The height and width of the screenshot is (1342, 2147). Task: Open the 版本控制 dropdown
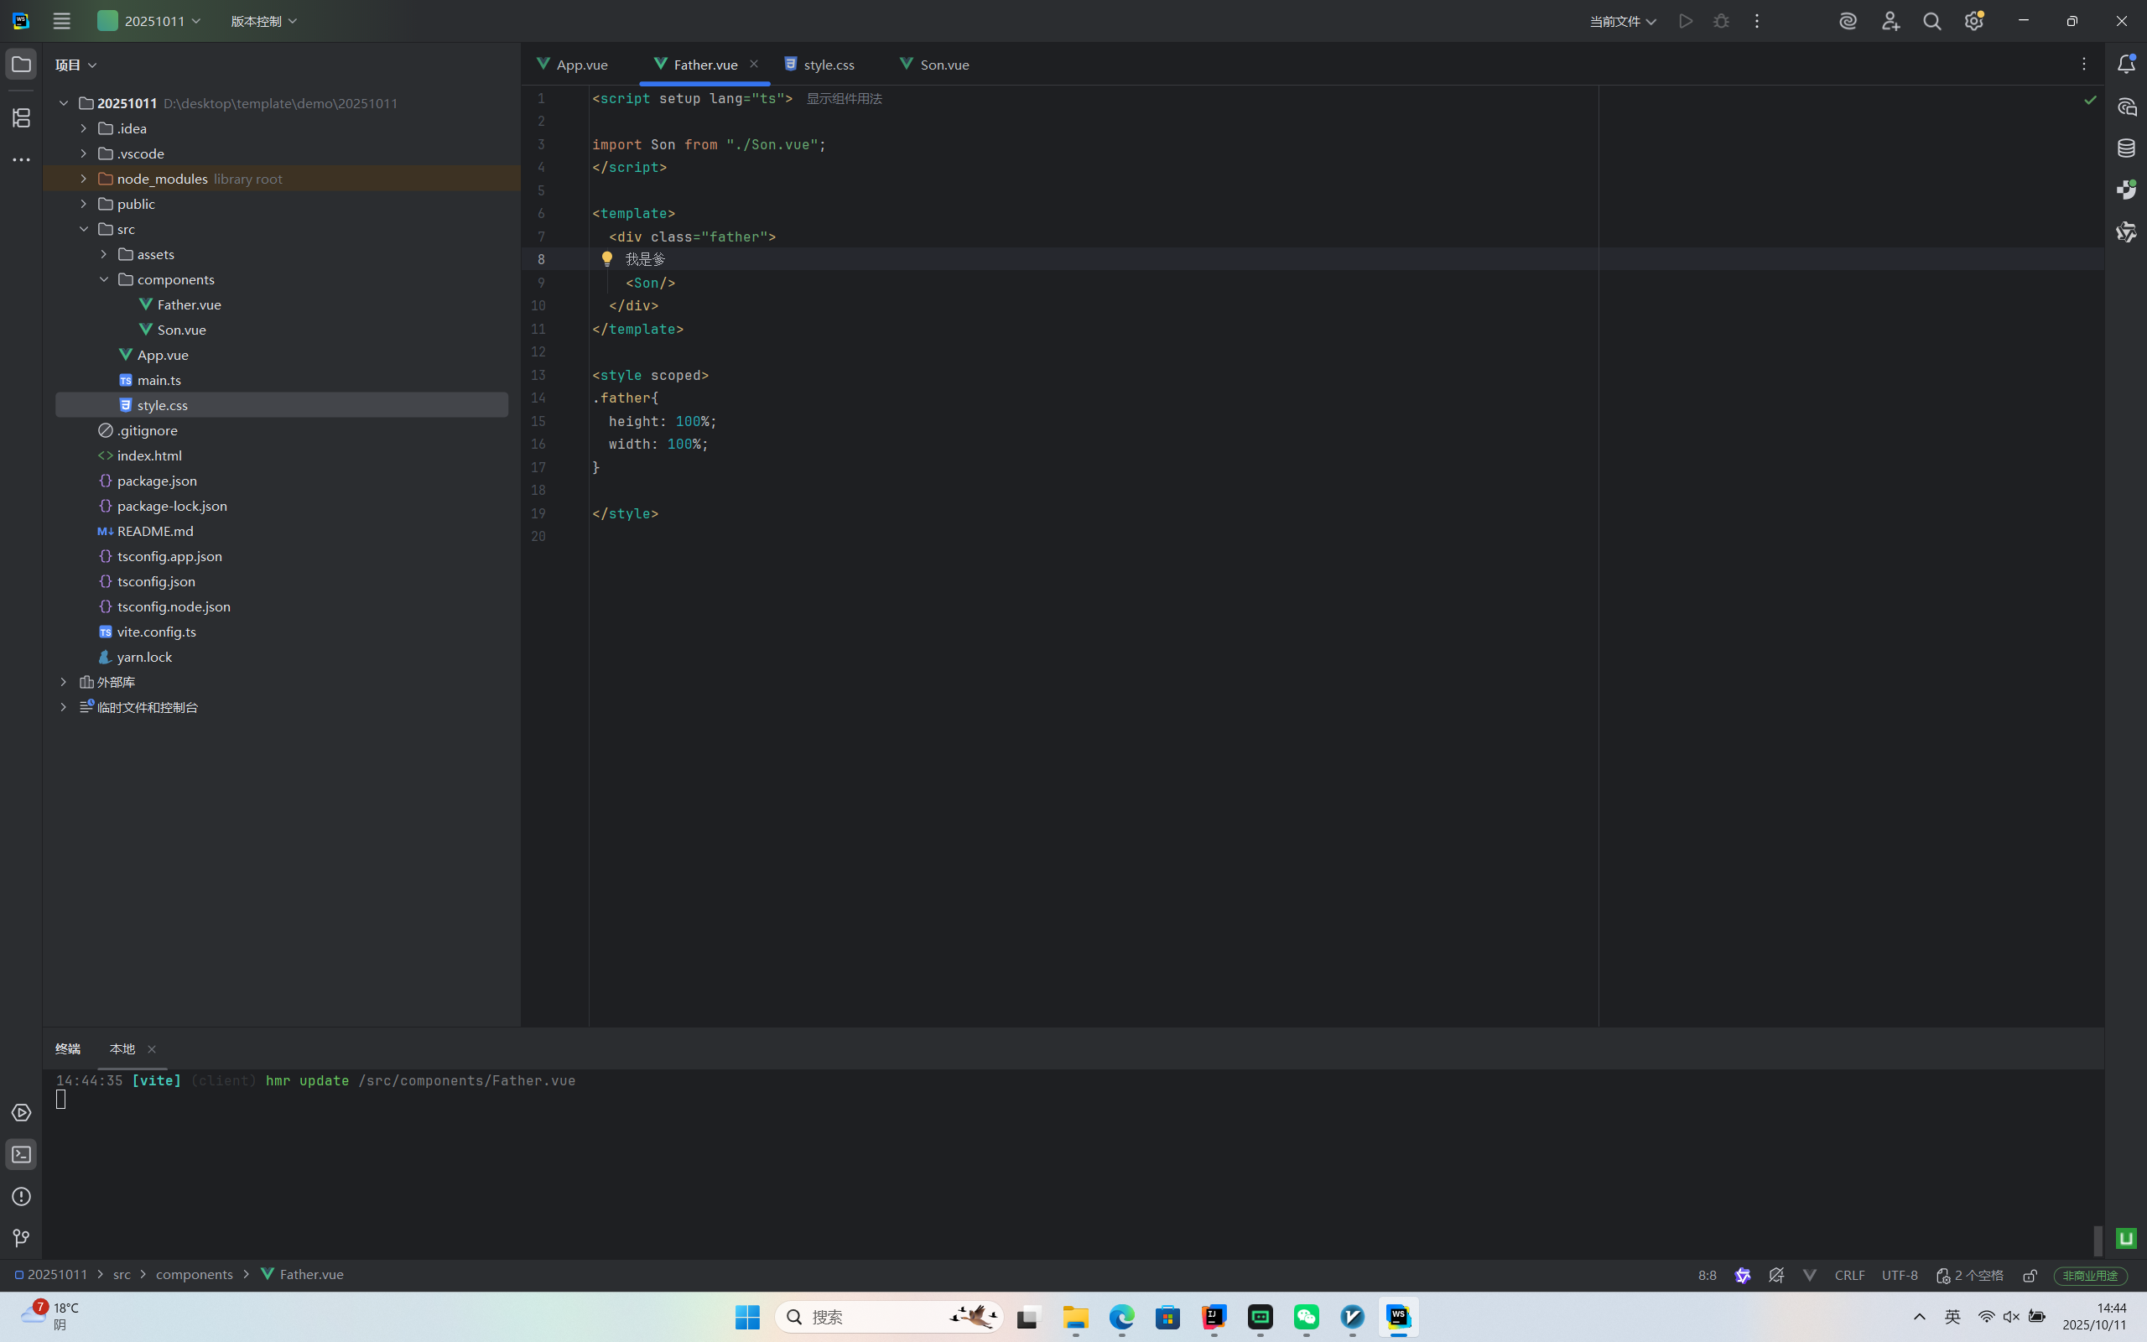pyautogui.click(x=263, y=21)
